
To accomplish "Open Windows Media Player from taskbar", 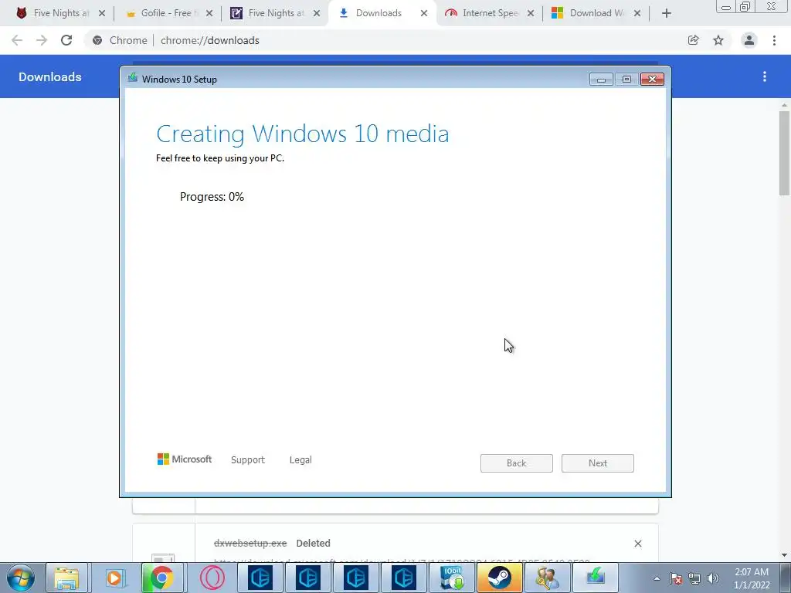I will click(x=114, y=578).
